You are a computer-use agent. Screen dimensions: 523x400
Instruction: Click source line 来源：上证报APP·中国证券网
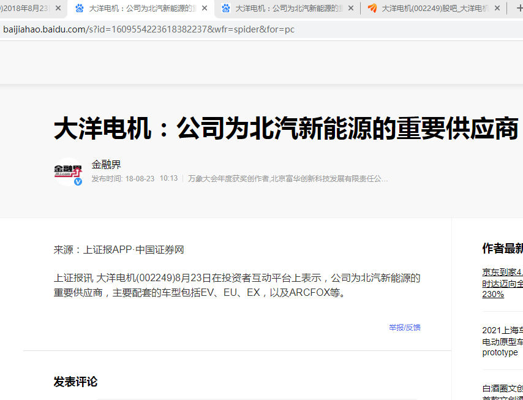tap(119, 250)
